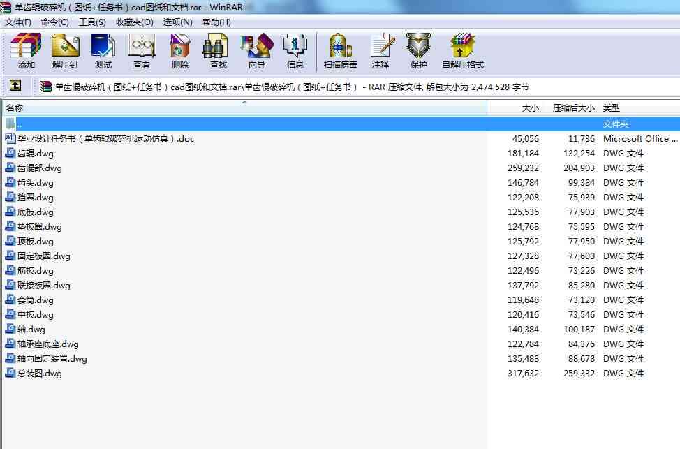Screen dimensions: 680x449
Task: Select the parent folder ".." row
Action: click(20, 124)
